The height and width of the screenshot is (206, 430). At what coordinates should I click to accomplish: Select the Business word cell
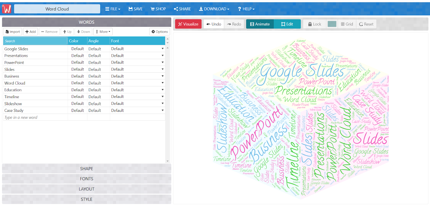pyautogui.click(x=35, y=76)
